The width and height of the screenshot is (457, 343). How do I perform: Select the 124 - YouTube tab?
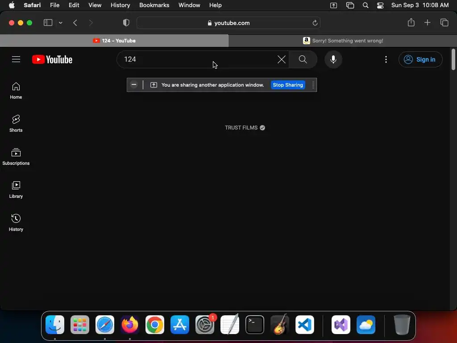[x=114, y=41]
